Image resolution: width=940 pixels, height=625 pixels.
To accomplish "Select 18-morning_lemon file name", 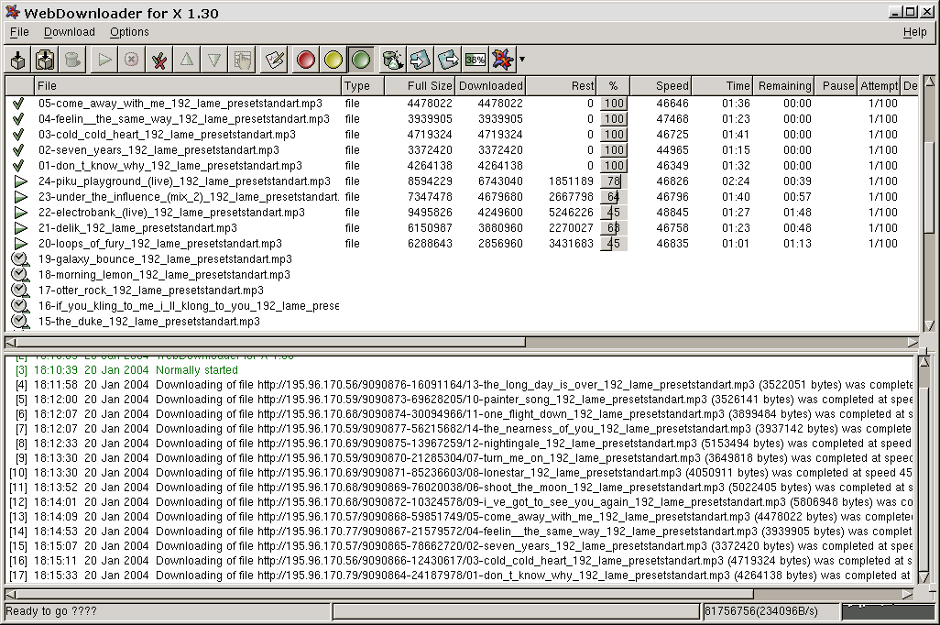I will coord(164,275).
